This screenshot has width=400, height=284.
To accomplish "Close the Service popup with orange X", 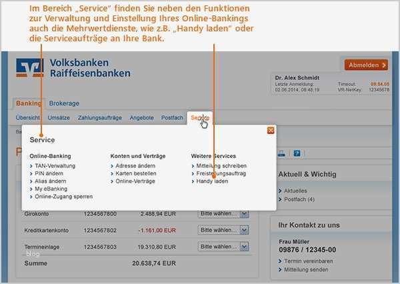I will pos(271,131).
